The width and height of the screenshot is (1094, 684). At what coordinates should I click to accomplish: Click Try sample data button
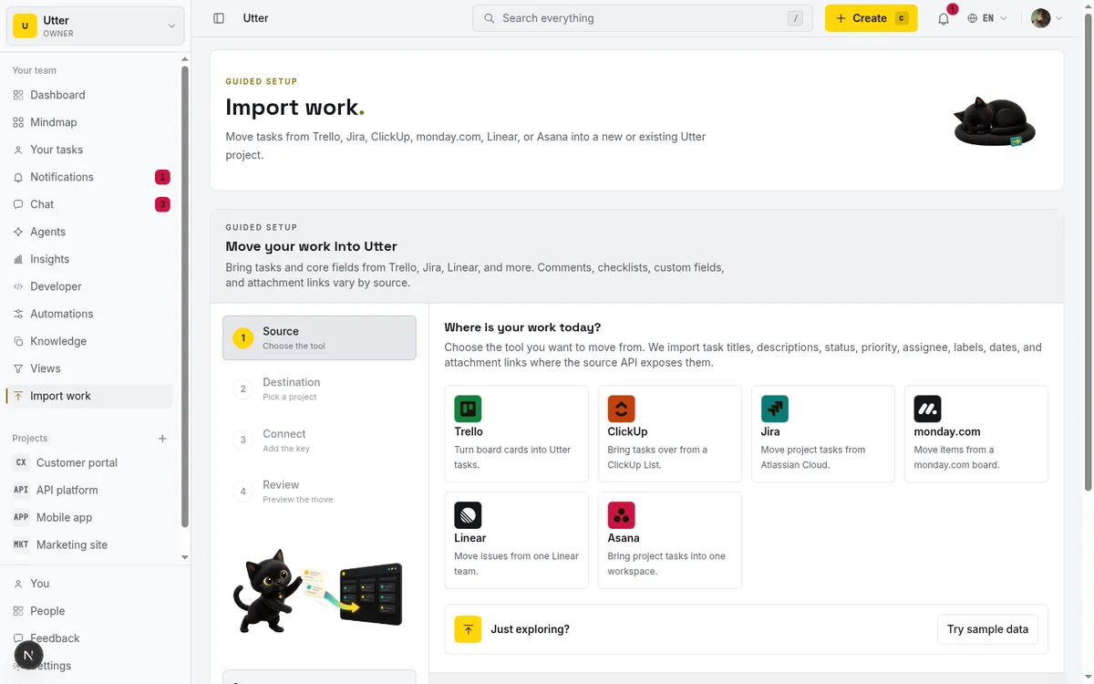point(987,629)
